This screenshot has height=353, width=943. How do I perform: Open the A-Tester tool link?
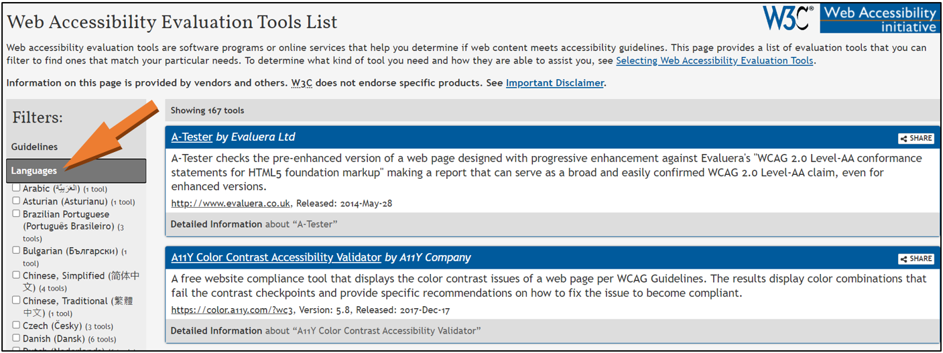192,137
